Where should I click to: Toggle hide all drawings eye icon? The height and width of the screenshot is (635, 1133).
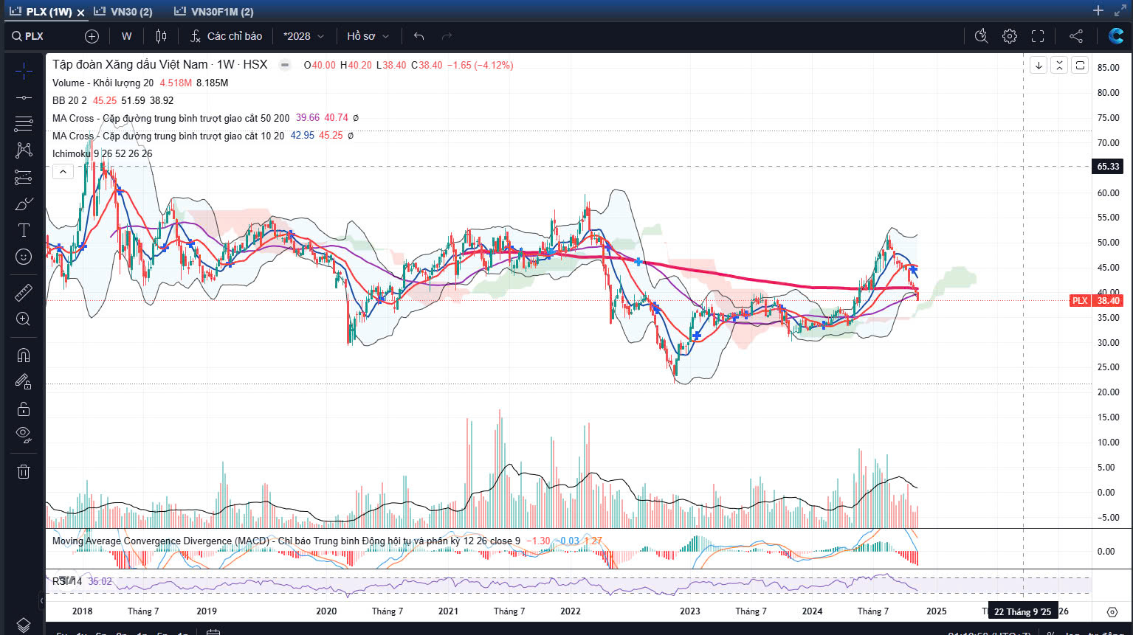click(x=24, y=435)
